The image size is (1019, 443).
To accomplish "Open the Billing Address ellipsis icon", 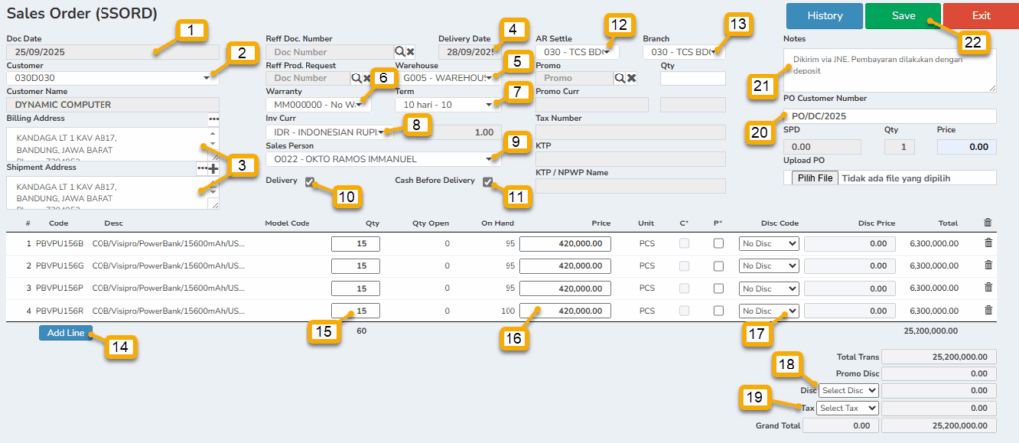I will (212, 119).
